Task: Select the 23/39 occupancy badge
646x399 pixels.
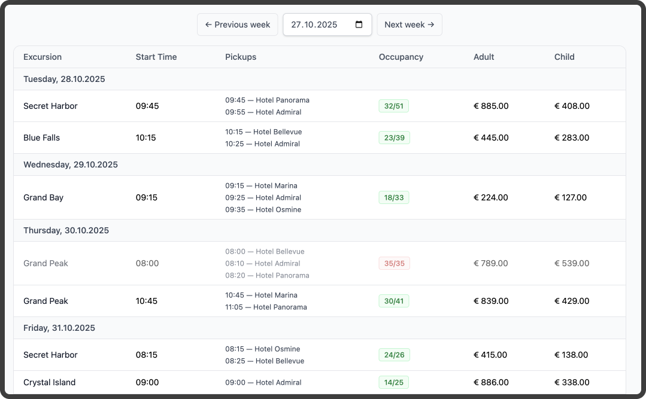Action: (395, 138)
